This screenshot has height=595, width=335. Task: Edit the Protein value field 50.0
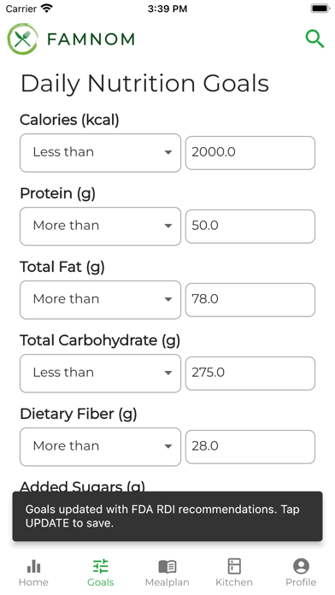[250, 227]
